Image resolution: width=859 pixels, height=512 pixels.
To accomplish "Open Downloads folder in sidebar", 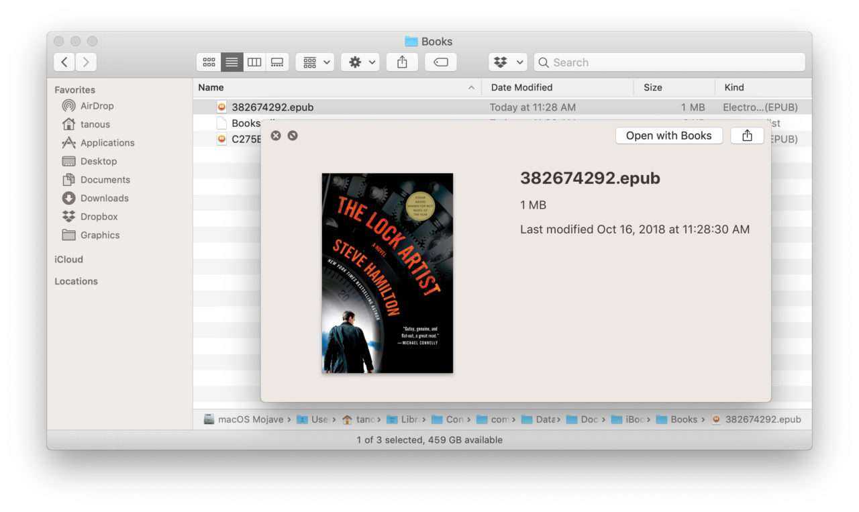I will 104,198.
